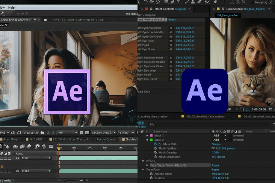Open the Help menu
The image size is (275, 183).
[x=11, y=7]
